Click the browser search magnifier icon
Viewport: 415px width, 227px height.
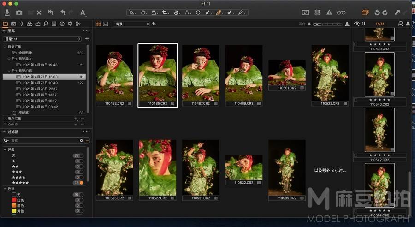400,24
